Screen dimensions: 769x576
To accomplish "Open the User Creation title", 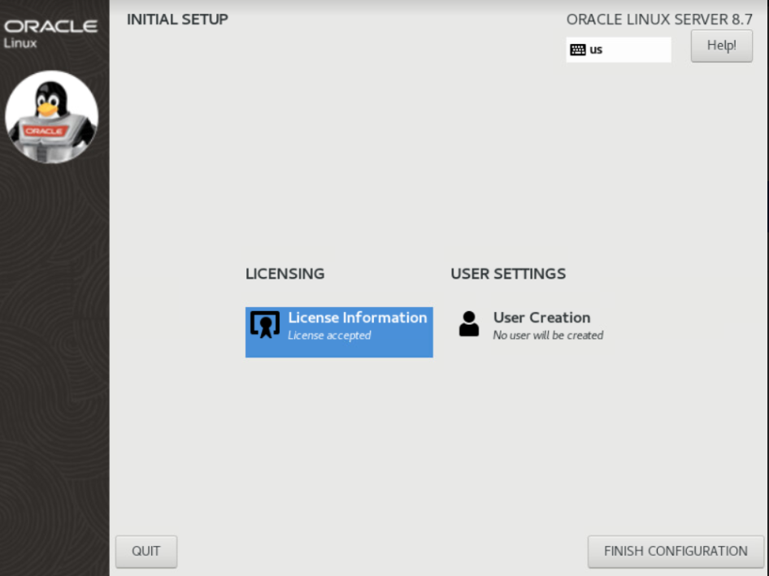I will point(541,318).
